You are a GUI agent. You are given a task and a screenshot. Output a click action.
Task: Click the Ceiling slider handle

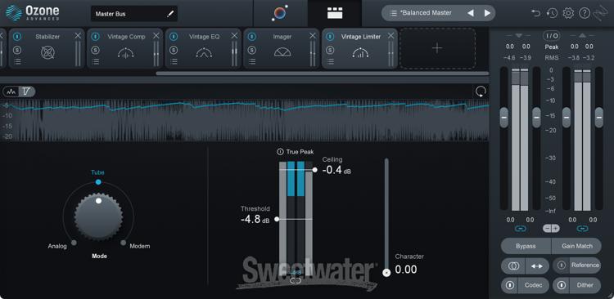pyautogui.click(x=315, y=170)
